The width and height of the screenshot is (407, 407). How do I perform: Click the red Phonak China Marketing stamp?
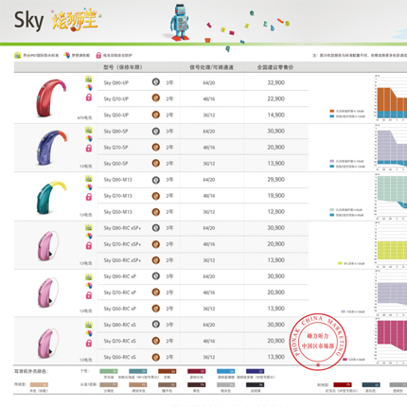click(318, 342)
